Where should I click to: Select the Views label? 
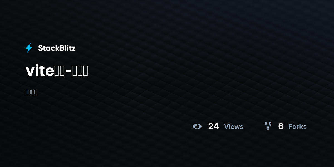[234, 127]
